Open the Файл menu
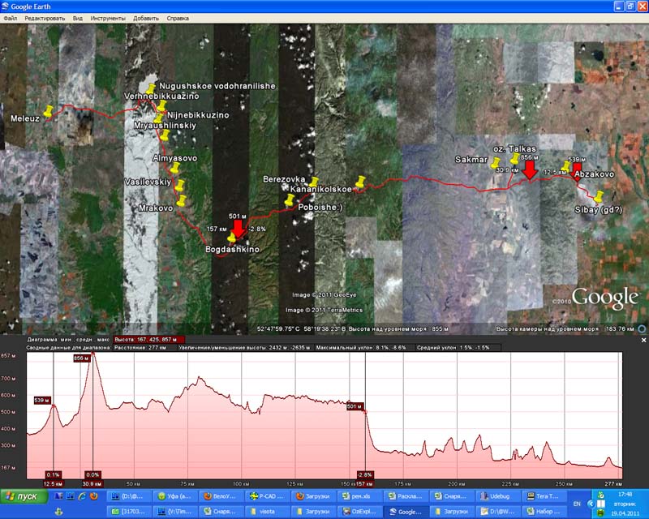The height and width of the screenshot is (519, 649). pos(11,18)
